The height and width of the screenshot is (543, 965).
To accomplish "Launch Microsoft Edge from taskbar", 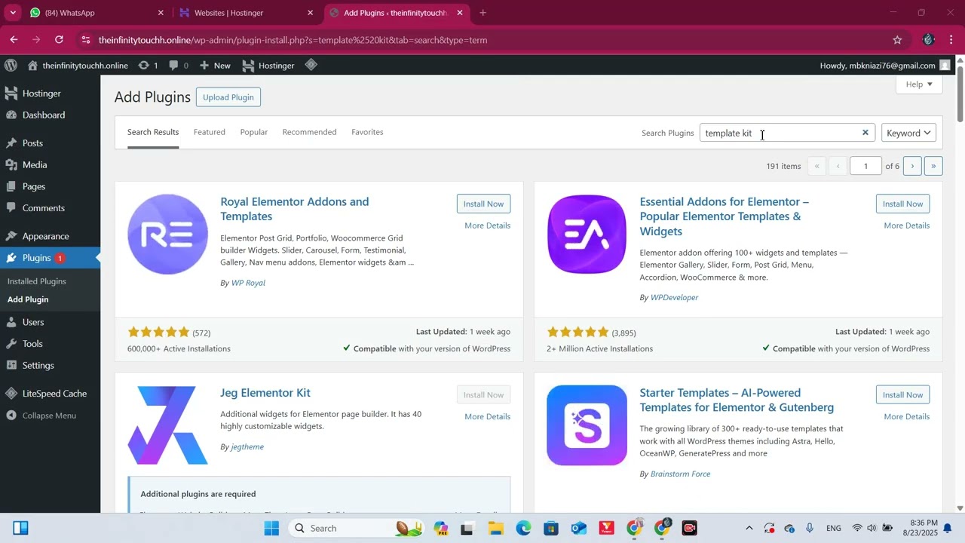I will pyautogui.click(x=523, y=528).
